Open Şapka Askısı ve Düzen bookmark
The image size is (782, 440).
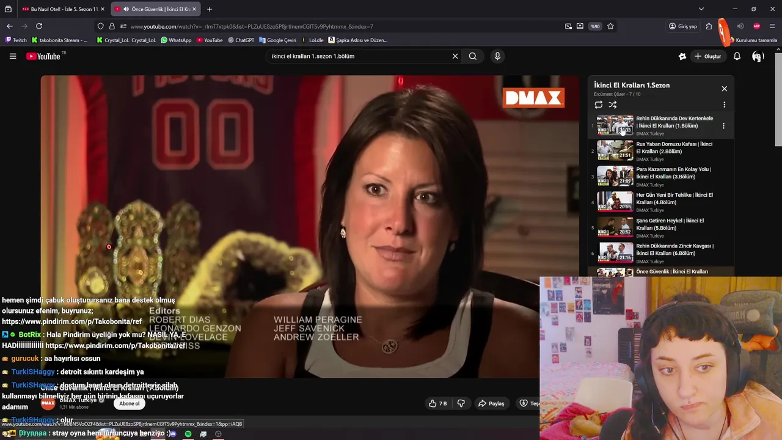click(x=358, y=40)
